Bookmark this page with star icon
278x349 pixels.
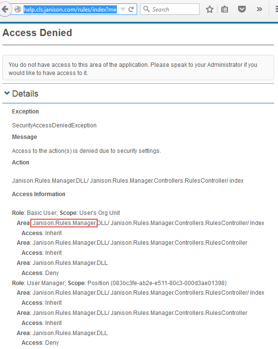click(x=210, y=9)
